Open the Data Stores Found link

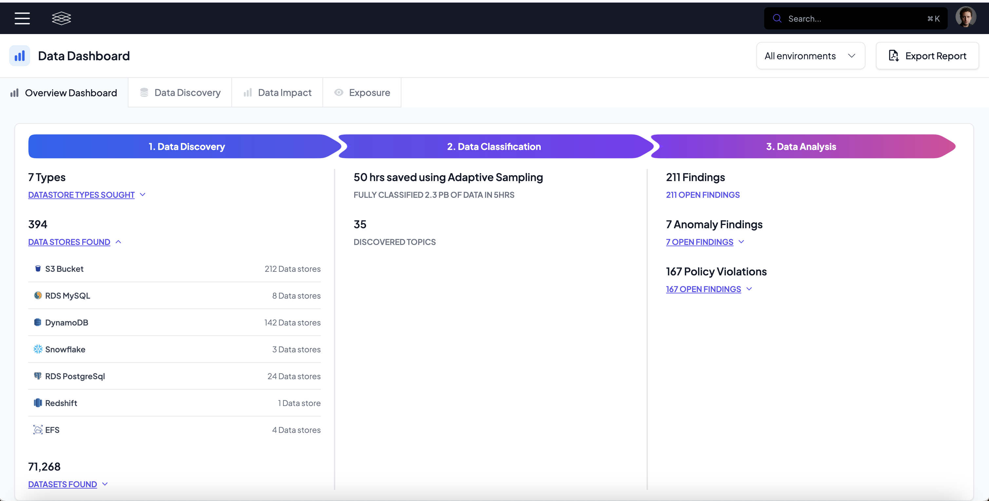[x=69, y=242]
